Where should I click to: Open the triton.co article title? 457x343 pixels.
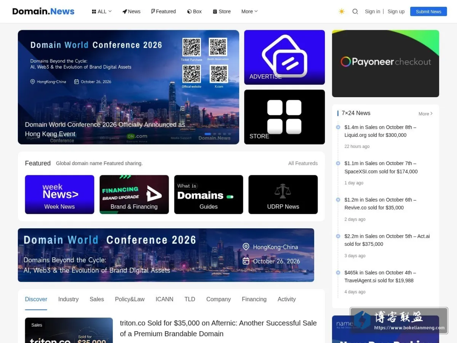pos(218,328)
